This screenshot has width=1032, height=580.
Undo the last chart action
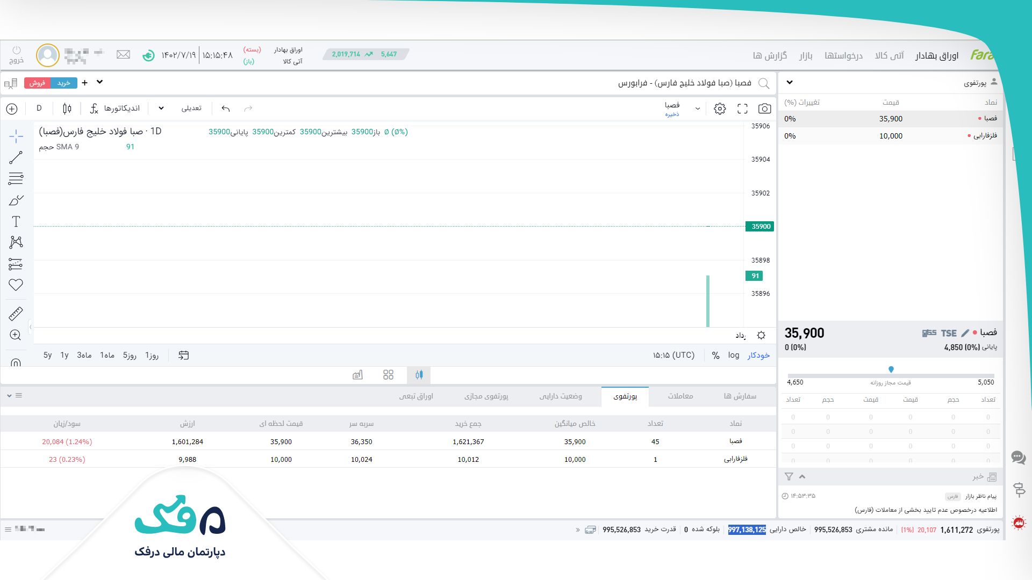[x=226, y=108]
